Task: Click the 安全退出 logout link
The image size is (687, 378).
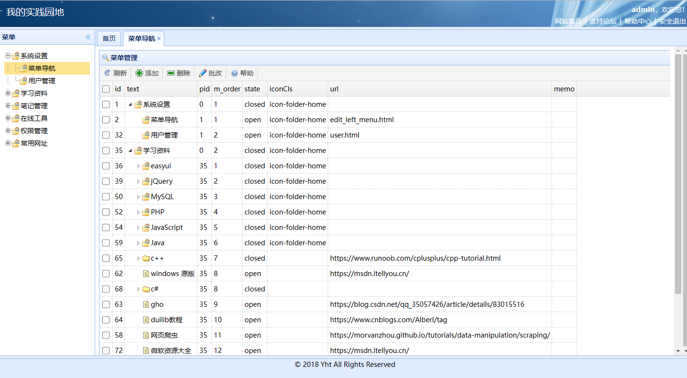Action: tap(673, 21)
